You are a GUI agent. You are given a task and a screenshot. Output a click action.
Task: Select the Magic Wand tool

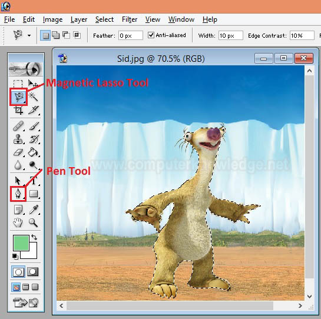(33, 97)
